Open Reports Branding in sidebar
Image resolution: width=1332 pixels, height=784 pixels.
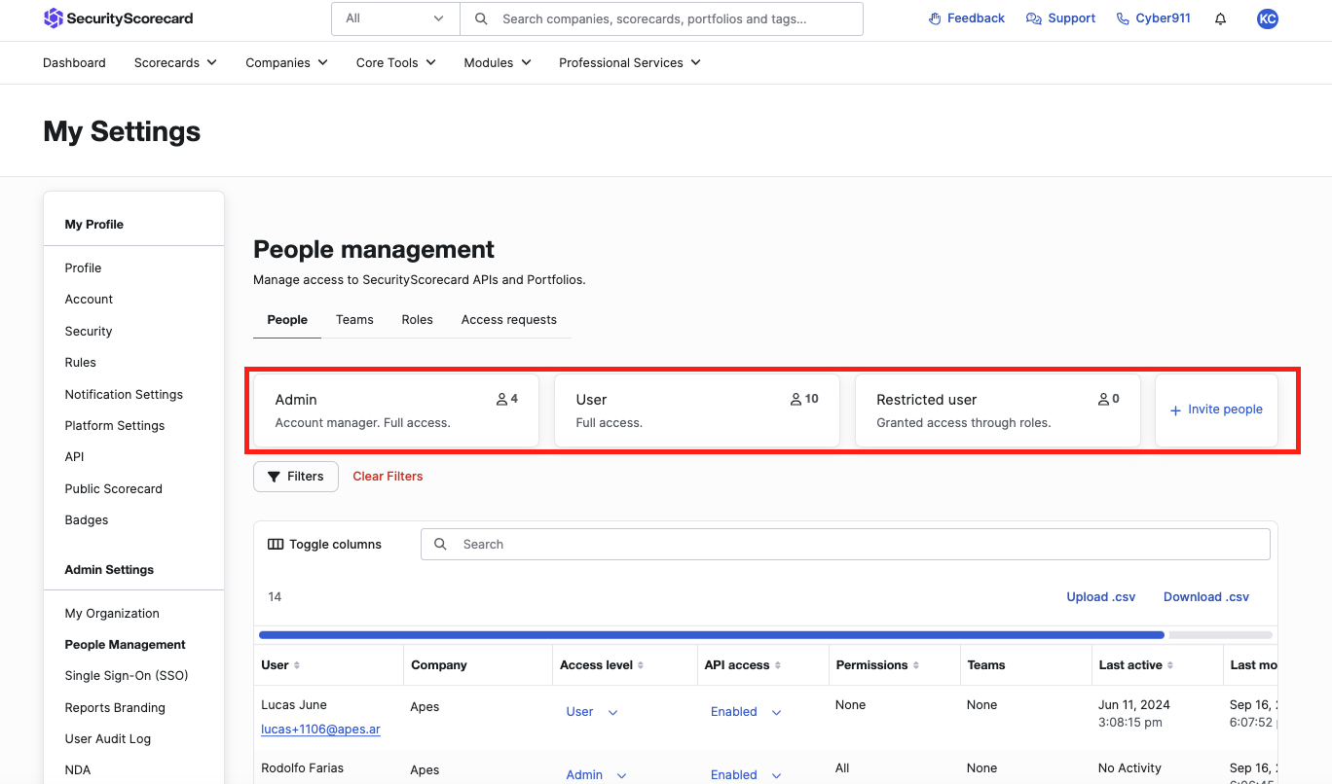pyautogui.click(x=115, y=707)
